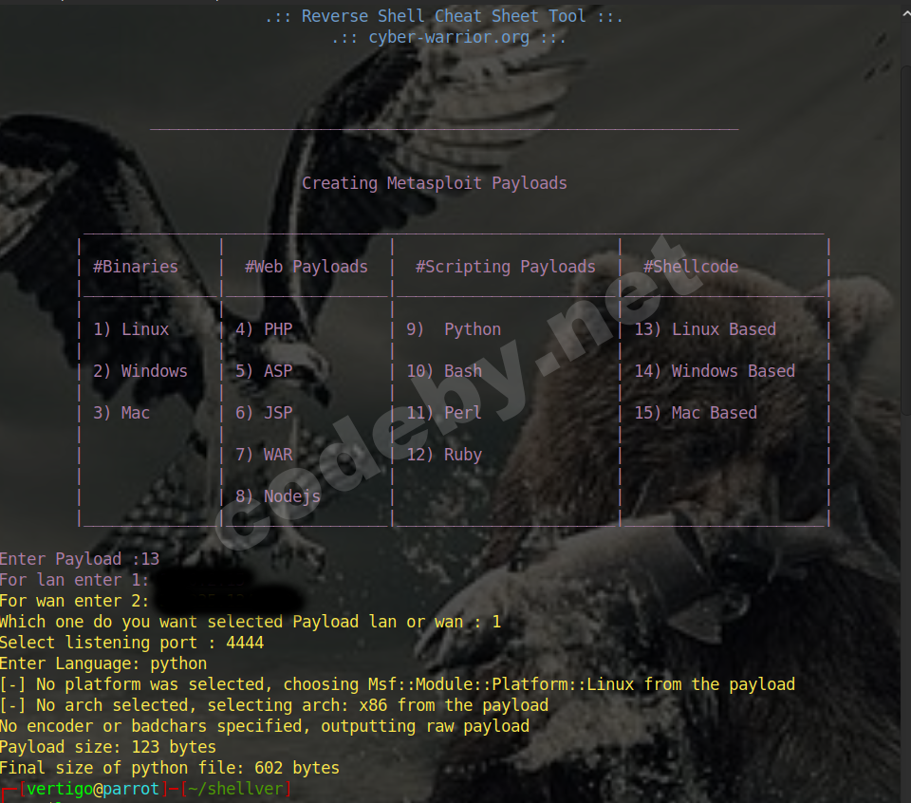This screenshot has height=803, width=911.
Task: Click the #Binaries column header
Action: [x=136, y=267]
